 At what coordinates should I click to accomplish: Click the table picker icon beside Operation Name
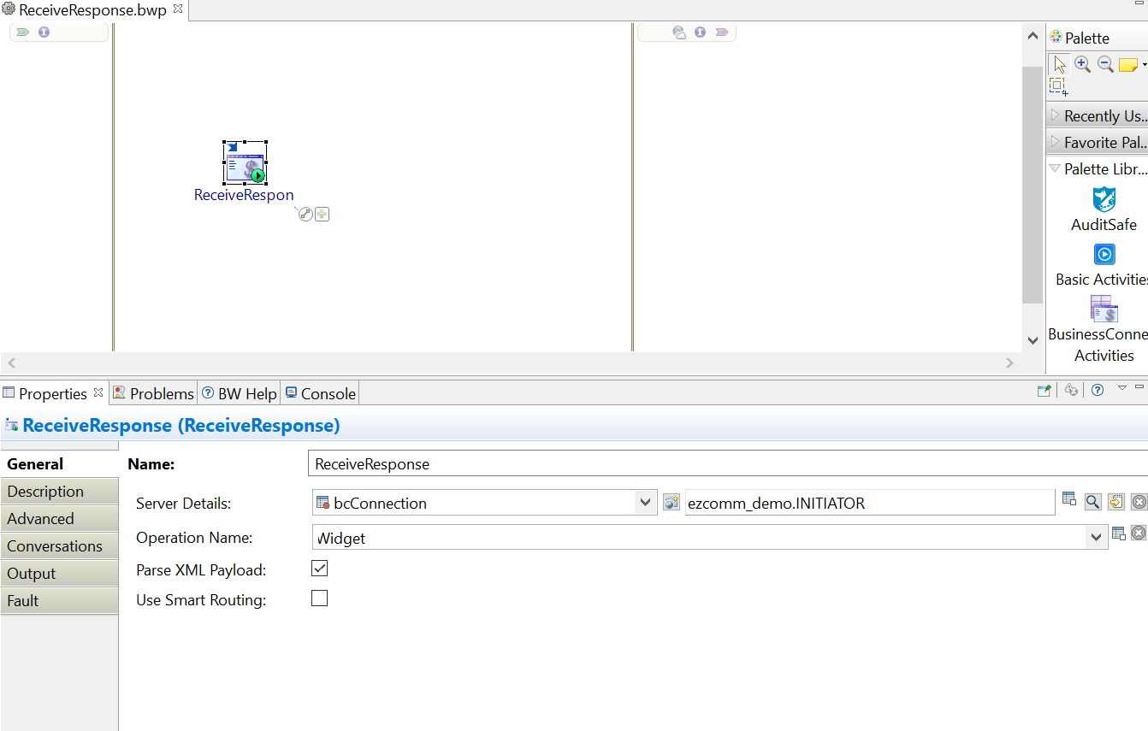pos(1119,534)
